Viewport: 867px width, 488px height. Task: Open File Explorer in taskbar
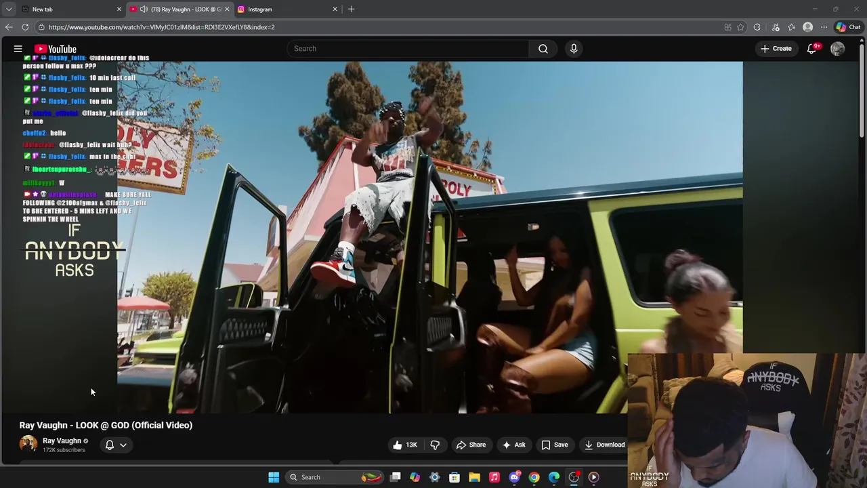point(475,477)
